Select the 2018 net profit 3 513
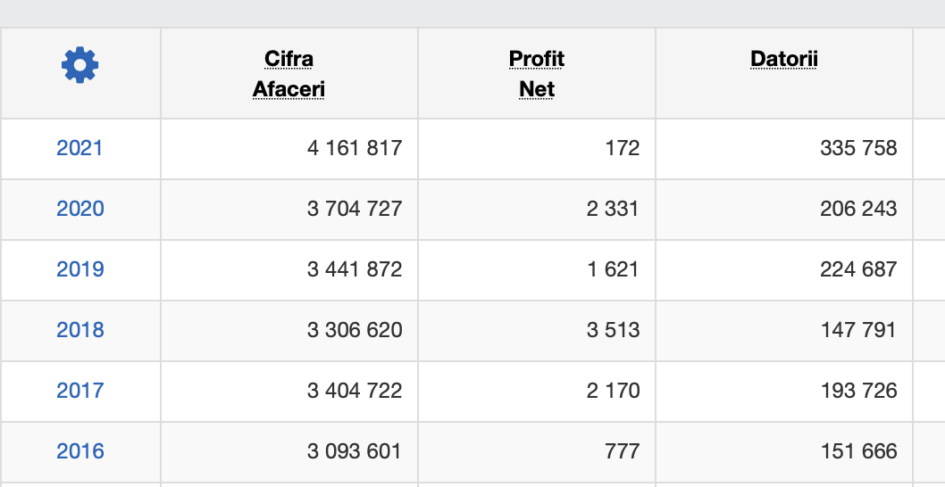The image size is (945, 487). tap(613, 330)
